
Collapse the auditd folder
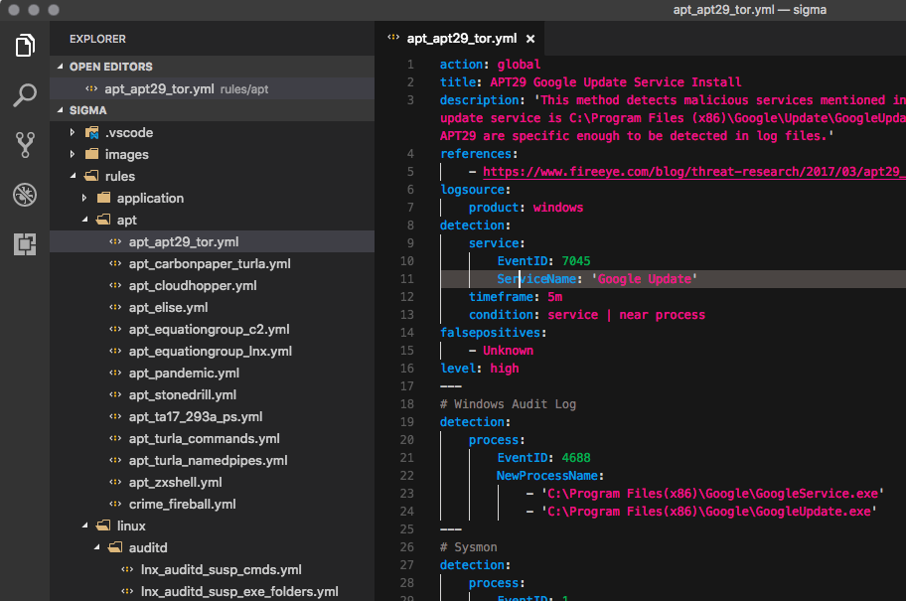click(96, 547)
